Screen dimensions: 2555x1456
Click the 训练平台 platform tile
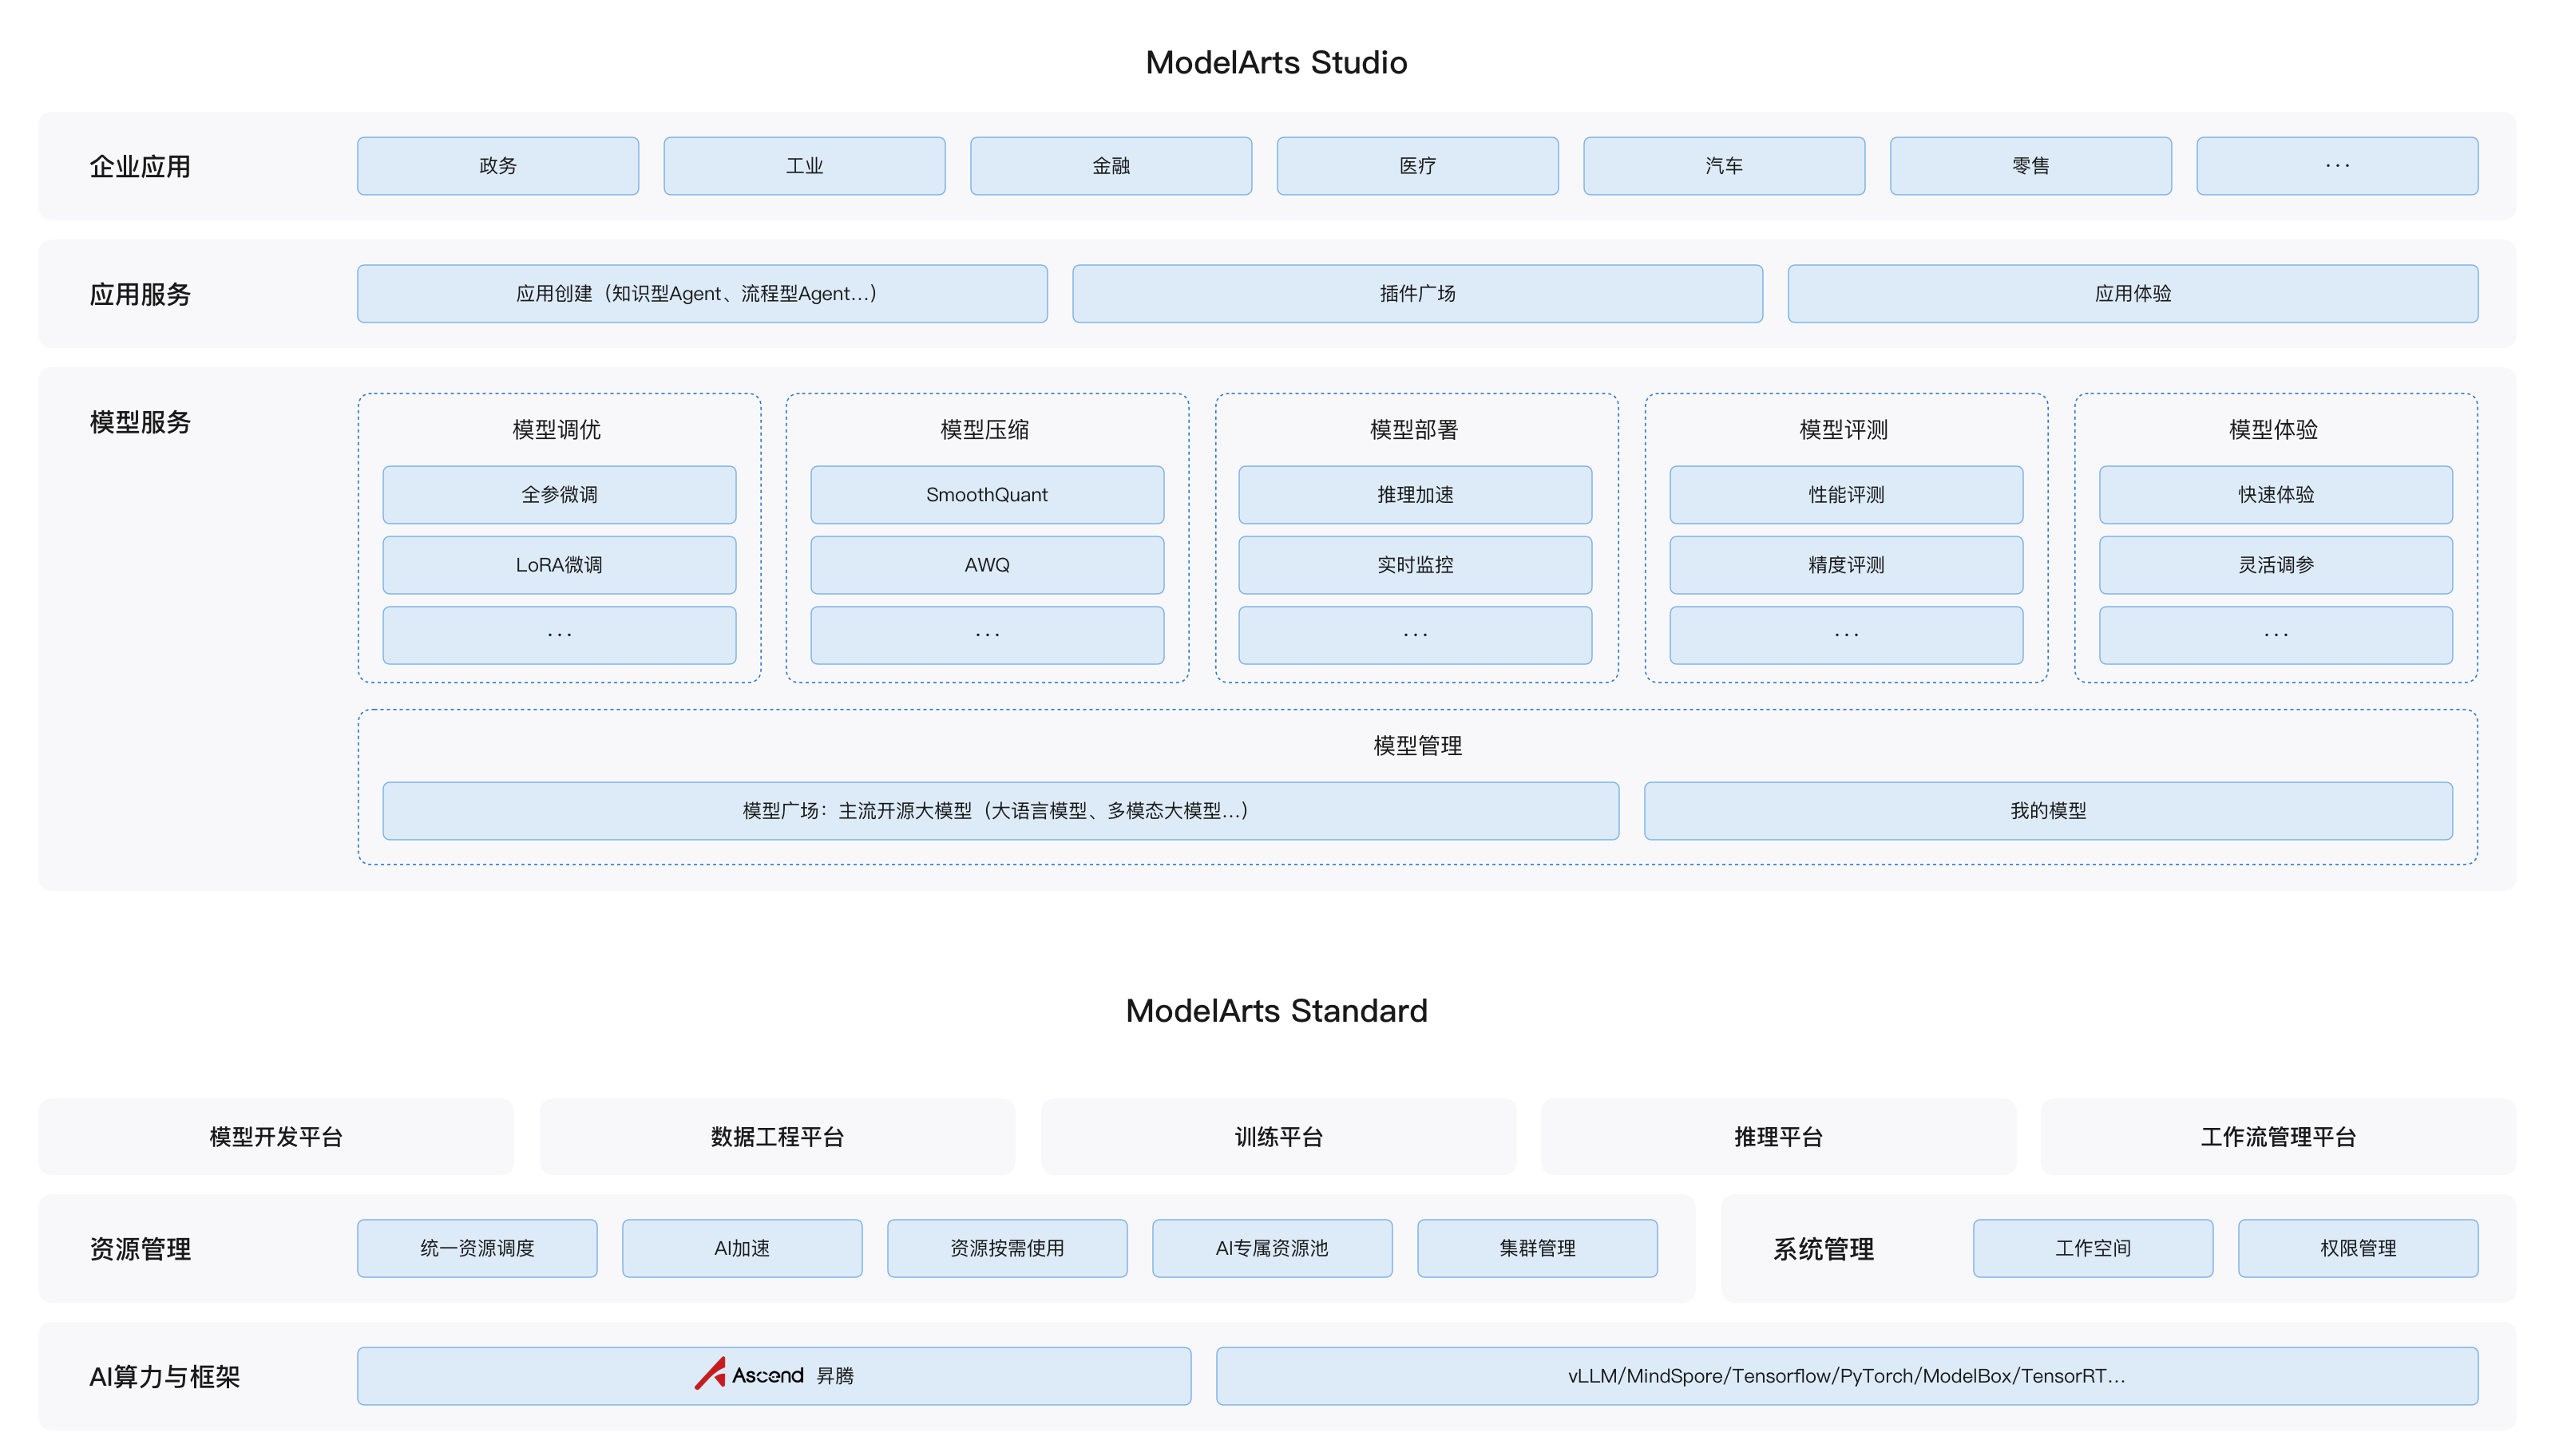[x=1278, y=1136]
